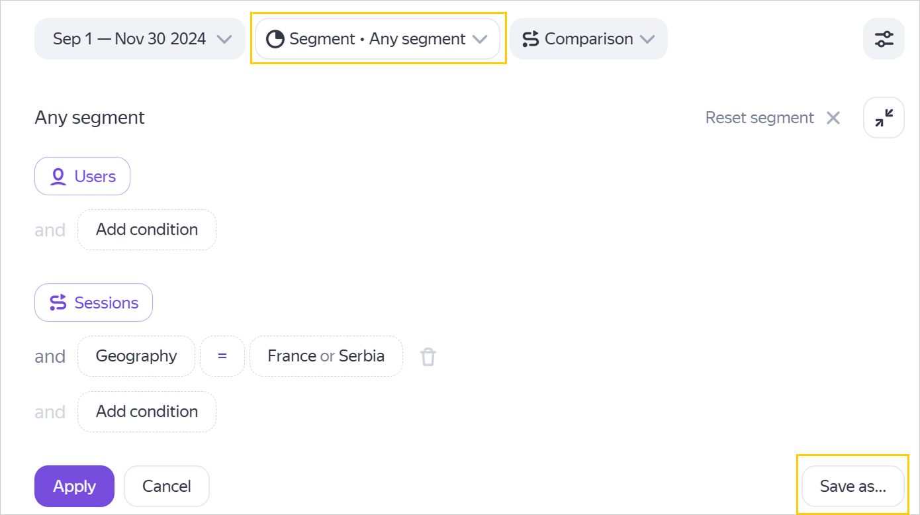Click the Users person icon
Viewport: 920px width, 515px height.
coord(58,177)
